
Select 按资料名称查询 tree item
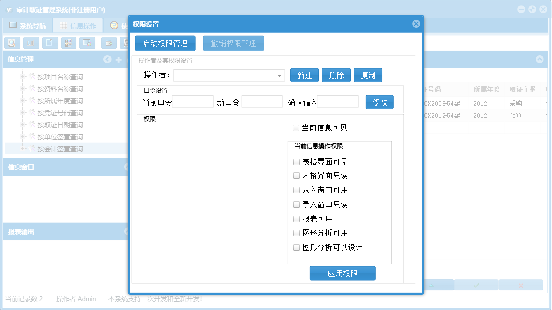coord(60,89)
